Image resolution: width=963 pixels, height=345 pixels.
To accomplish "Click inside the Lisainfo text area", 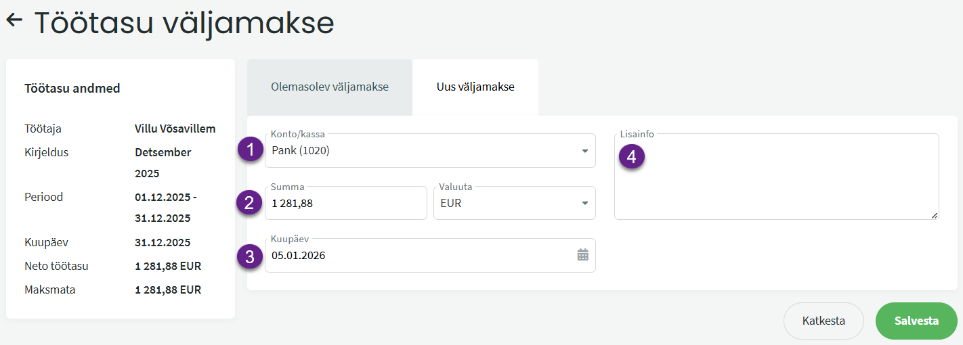I will click(776, 183).
